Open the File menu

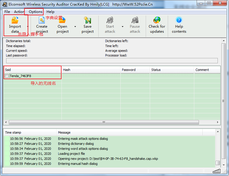7,12
